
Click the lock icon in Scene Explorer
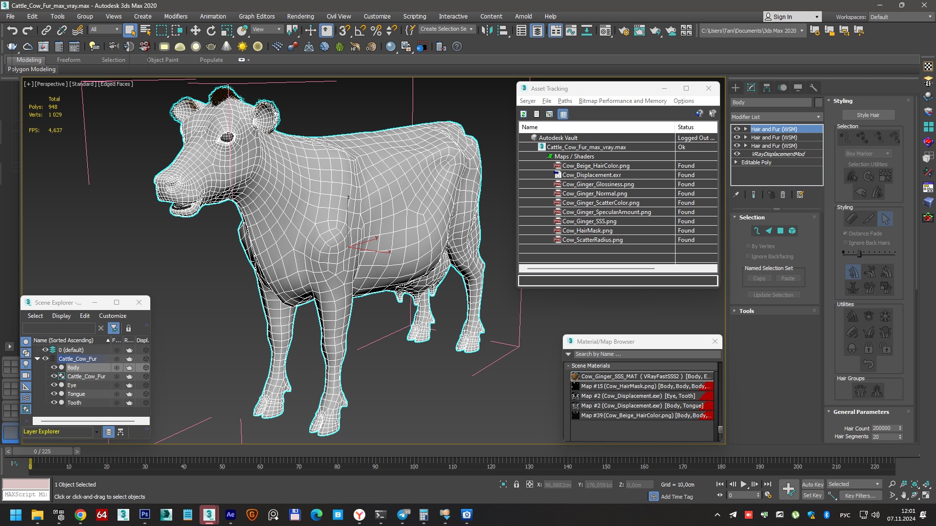128,328
